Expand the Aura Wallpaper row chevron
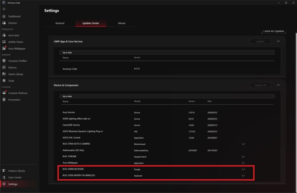The height and width of the screenshot is (193, 297). (243, 163)
